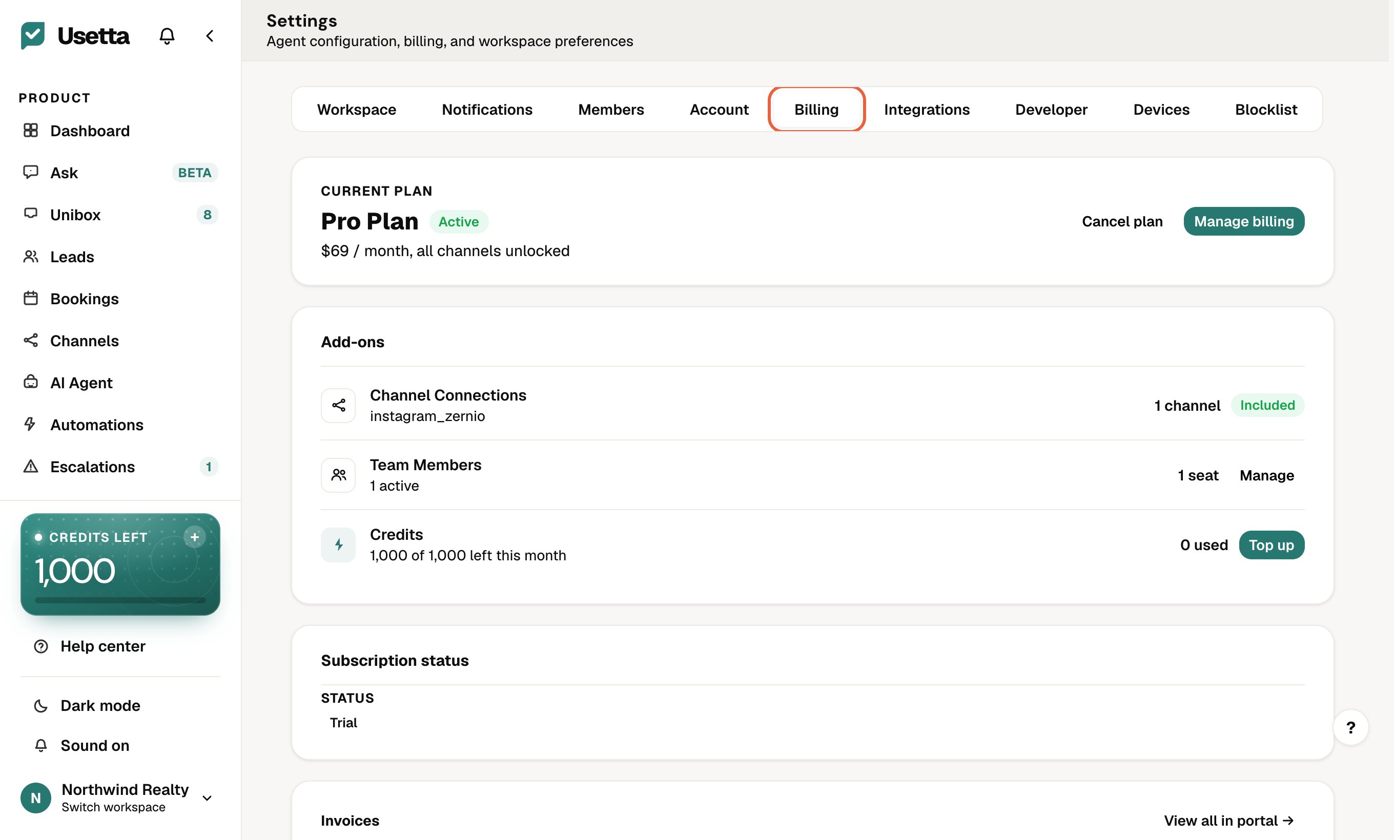Click the Bookings calendar icon
Viewport: 1394px width, 840px height.
pyautogui.click(x=31, y=298)
